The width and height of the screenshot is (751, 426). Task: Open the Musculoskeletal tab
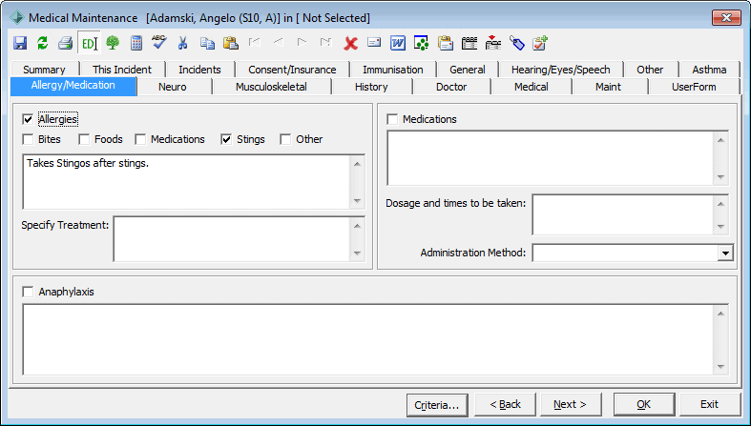coord(271,87)
